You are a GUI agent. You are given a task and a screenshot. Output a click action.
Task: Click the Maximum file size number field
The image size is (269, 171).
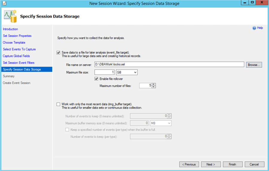pos(104,72)
